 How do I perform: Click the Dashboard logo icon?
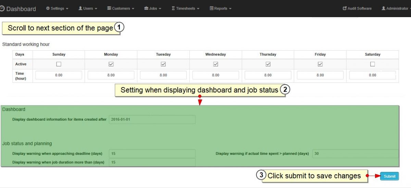2,9
